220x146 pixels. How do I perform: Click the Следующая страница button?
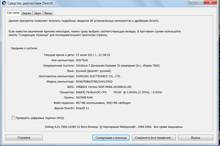(111, 138)
